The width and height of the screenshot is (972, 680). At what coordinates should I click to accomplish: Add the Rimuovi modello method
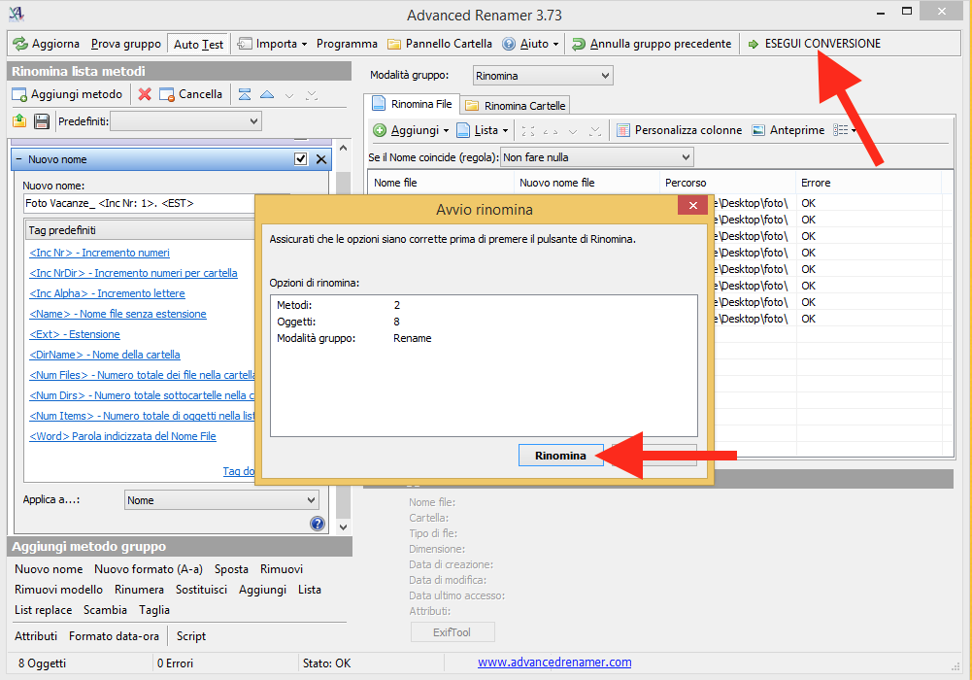(59, 590)
